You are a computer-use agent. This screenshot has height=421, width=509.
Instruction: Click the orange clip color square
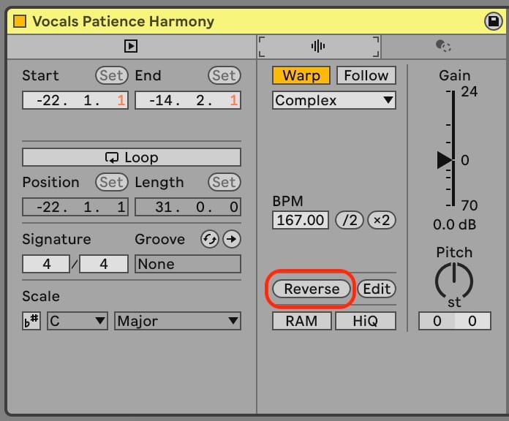[x=20, y=21]
